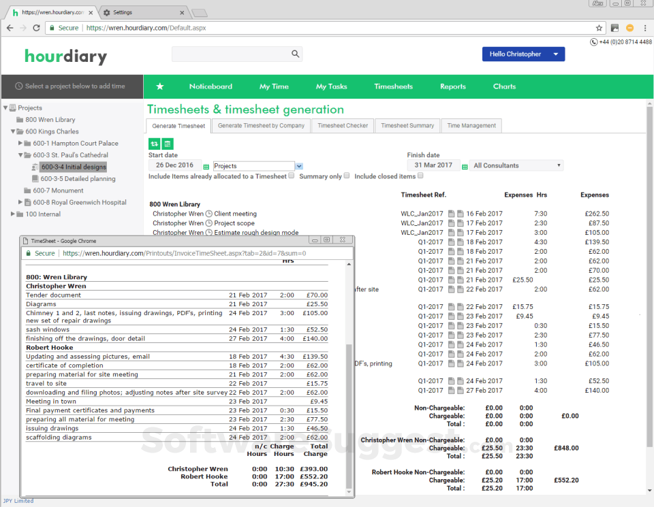
Task: Open favourites with the star icon
Action: (x=159, y=86)
